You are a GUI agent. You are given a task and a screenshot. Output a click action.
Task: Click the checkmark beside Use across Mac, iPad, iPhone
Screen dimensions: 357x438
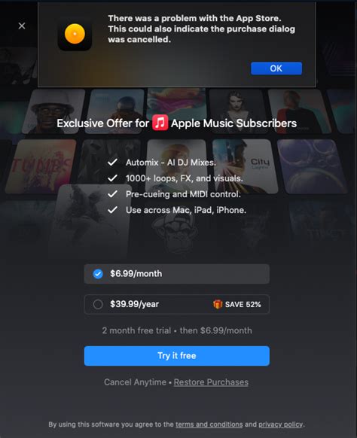coord(113,210)
